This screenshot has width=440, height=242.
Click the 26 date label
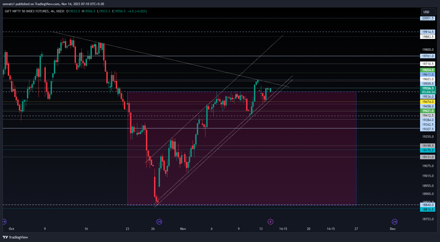click(x=153, y=229)
